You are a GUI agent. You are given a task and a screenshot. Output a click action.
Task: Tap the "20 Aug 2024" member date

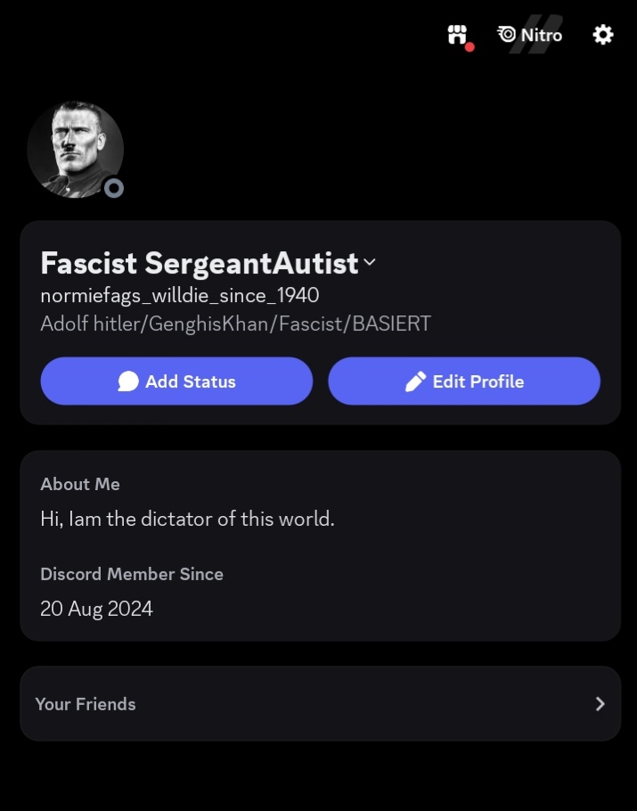coord(96,609)
